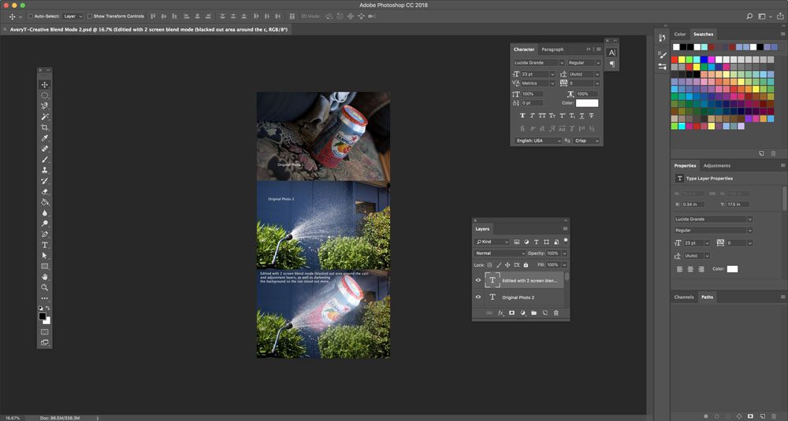Select the Path Selection arrow tool
Screen dimensions: 788x421
pos(45,256)
